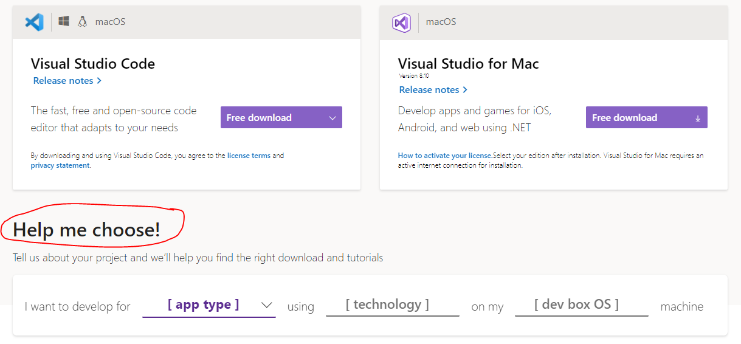Click the Linux penguin icon in VS Code card
Viewport: 741px width, 344px height.
[x=82, y=22]
